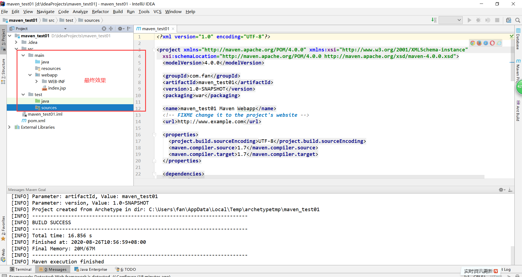
Task: Open the Refactor menu
Action: point(100,11)
